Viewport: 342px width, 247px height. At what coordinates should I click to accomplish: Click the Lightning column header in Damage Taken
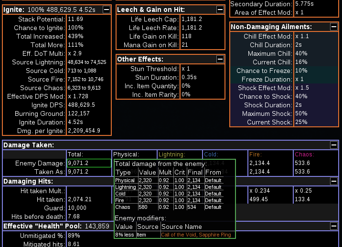(x=172, y=154)
